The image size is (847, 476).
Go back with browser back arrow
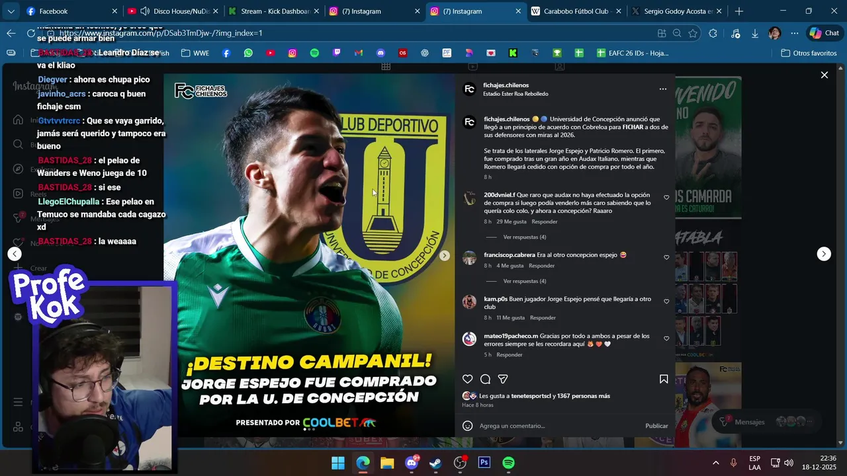point(11,33)
